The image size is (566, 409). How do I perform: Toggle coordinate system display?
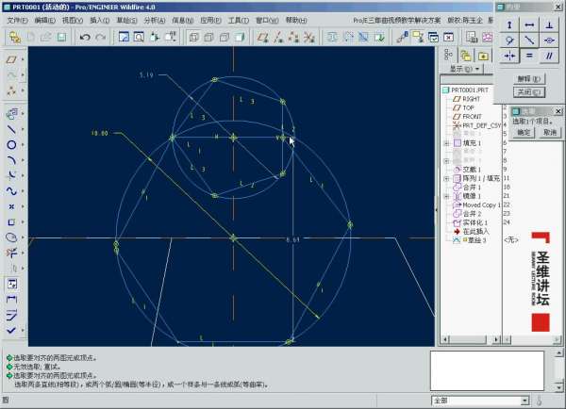pyautogui.click(x=308, y=37)
